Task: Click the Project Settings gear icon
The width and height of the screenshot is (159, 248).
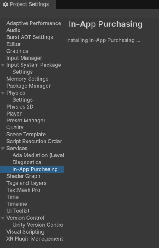Action: [x=6, y=4]
